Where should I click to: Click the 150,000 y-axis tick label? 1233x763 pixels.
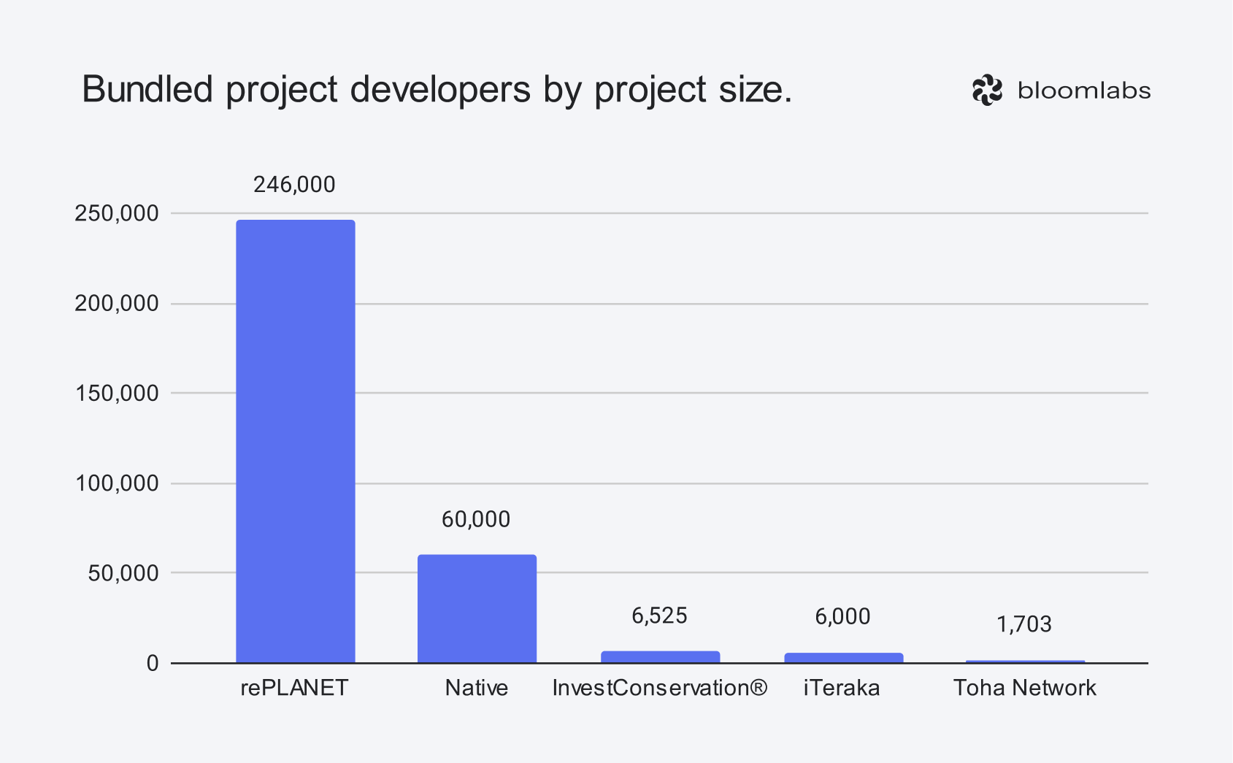(x=117, y=393)
